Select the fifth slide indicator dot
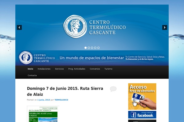 point(98,48)
